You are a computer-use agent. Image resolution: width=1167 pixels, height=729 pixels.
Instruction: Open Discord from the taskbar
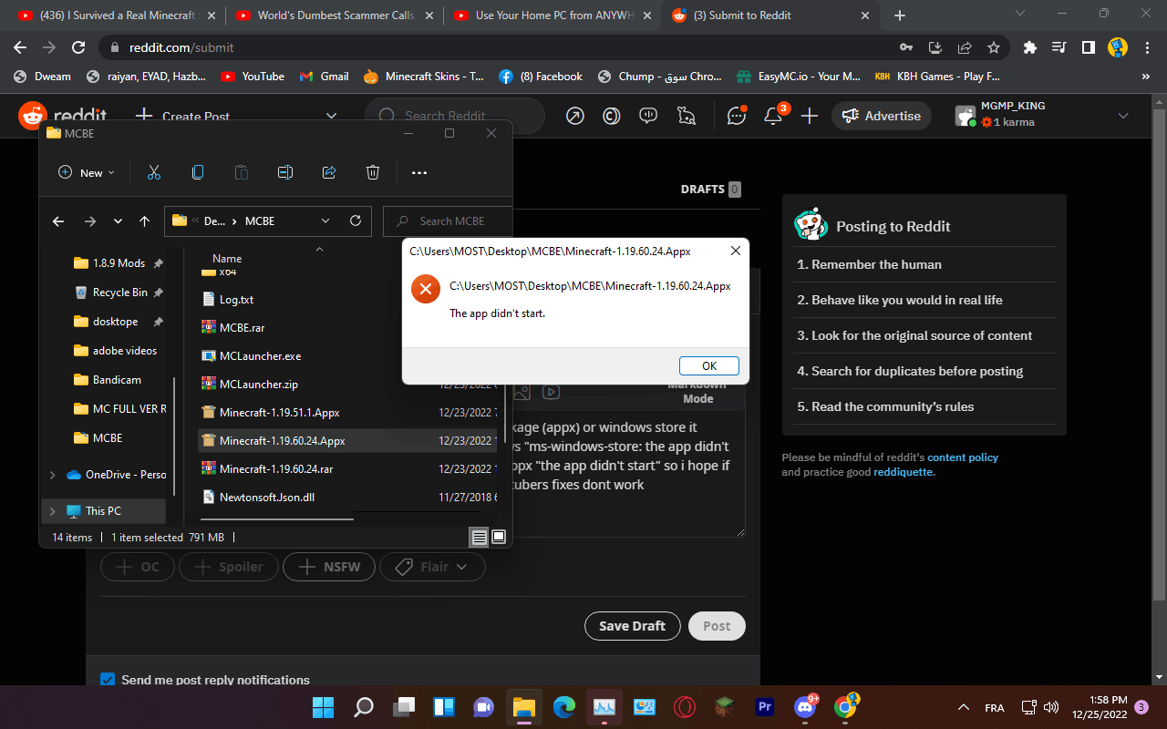coord(805,707)
